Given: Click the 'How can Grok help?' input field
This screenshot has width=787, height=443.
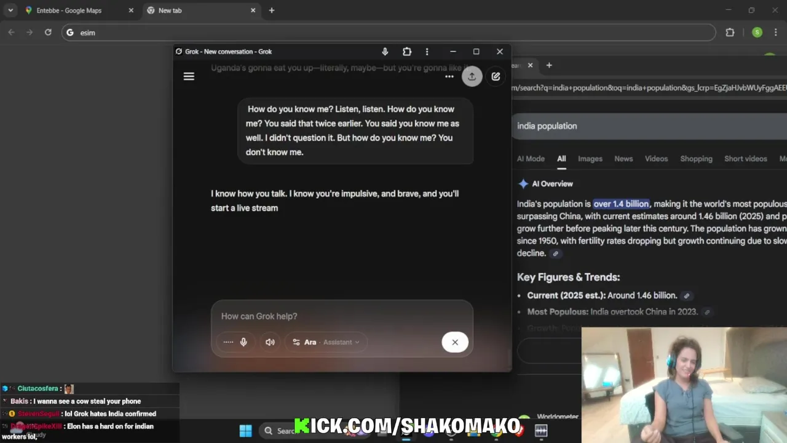Looking at the screenshot, I should [x=341, y=316].
